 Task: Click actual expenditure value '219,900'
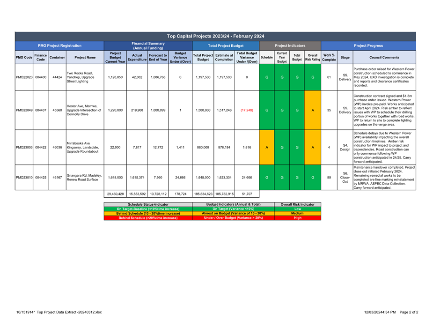[137, 110]
